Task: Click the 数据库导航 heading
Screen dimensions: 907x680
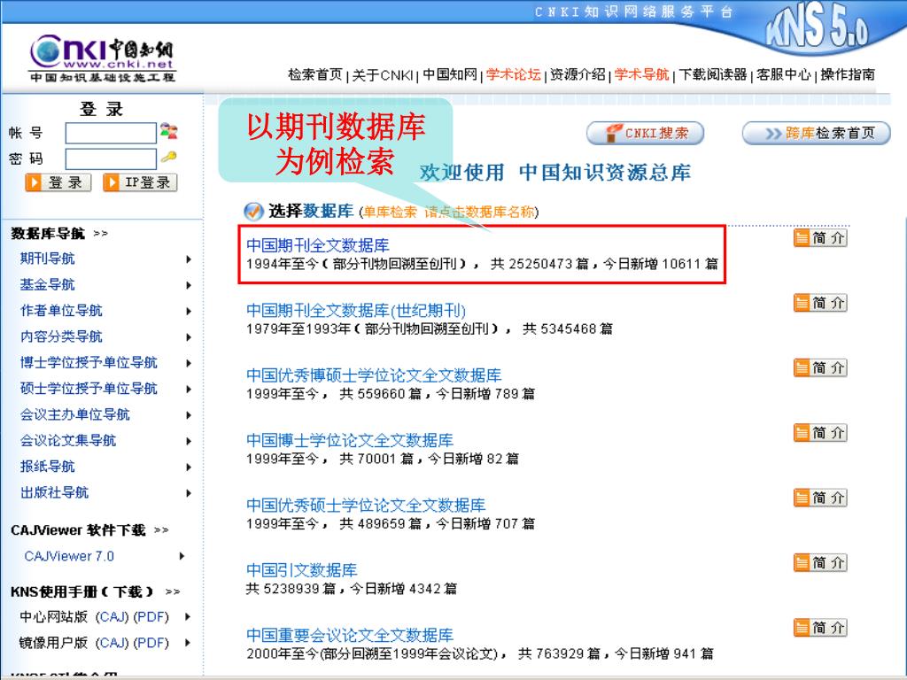Action: (x=48, y=234)
